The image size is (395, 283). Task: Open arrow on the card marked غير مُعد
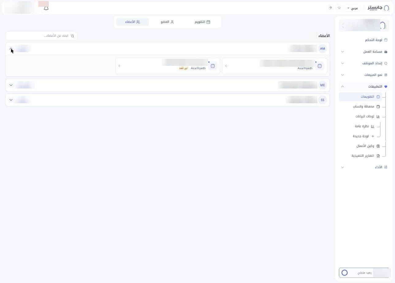[x=120, y=66]
